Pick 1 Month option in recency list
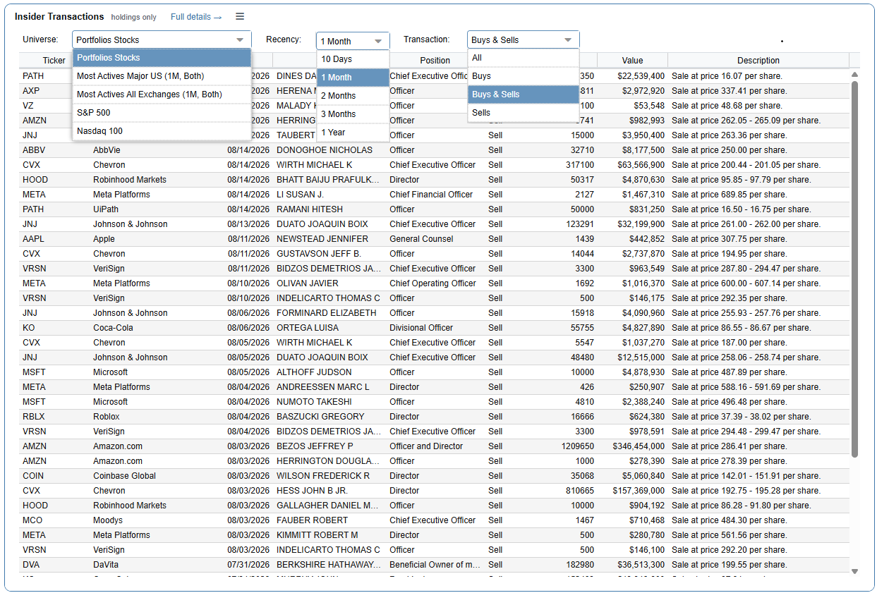 353,78
